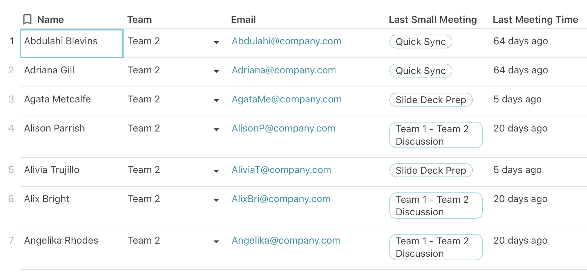Expand the Team selector for Alison Parrish
Screen dimensions: 587x272
(x=216, y=129)
